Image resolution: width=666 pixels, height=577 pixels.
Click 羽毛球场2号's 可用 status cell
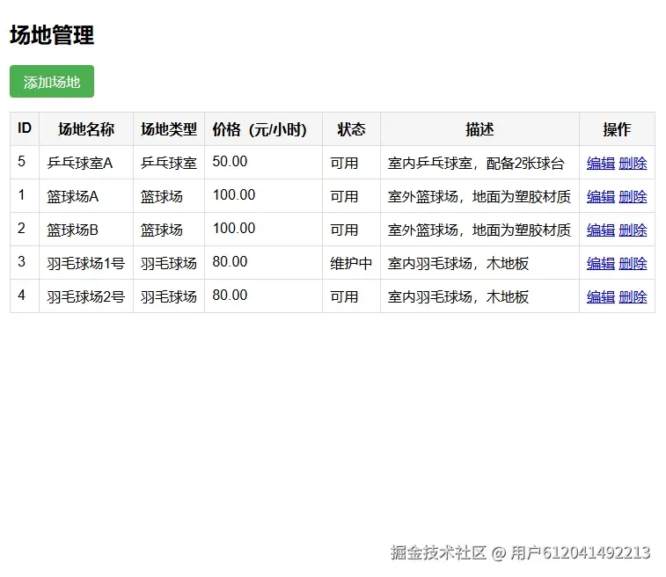pyautogui.click(x=351, y=296)
